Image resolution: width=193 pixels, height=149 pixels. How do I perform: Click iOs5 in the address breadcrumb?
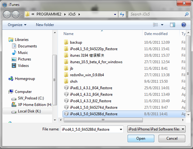tap(72, 14)
